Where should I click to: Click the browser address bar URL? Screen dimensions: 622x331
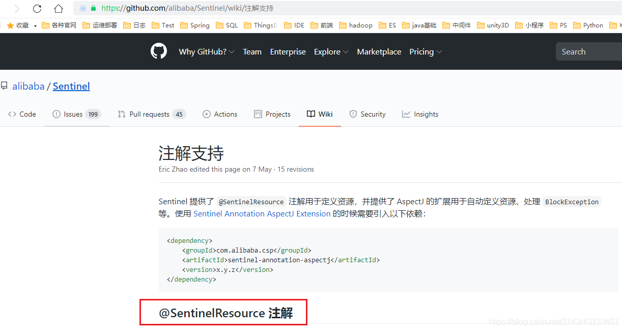[x=188, y=8]
